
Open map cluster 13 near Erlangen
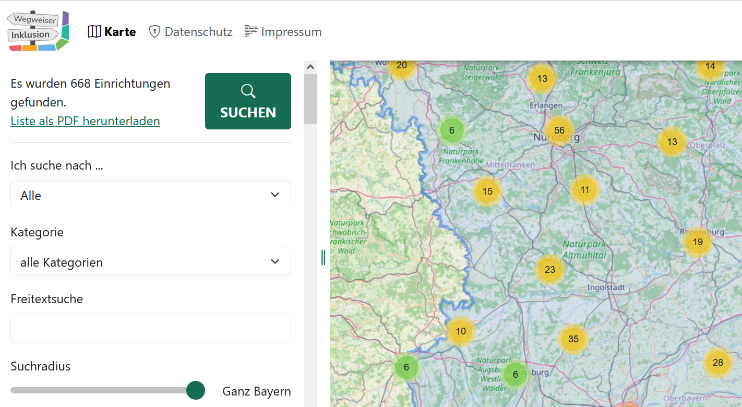pyautogui.click(x=542, y=79)
